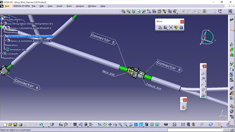
Task: Click the Zoom In magnifier icon
Action: click(x=120, y=124)
